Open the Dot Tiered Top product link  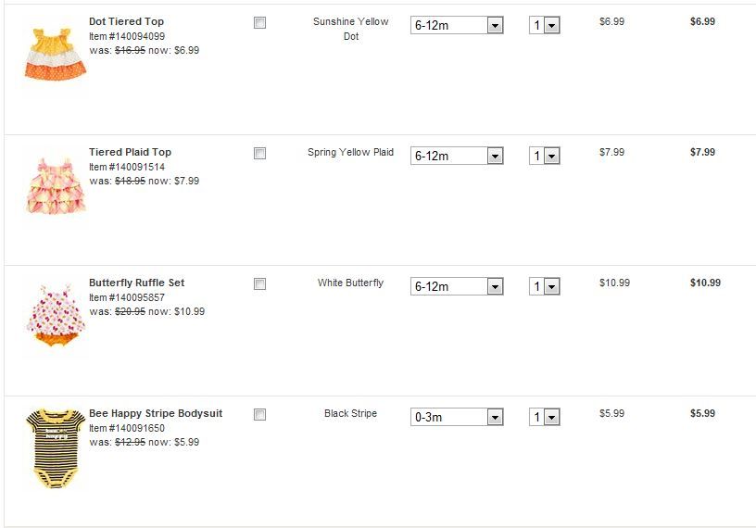coord(126,21)
